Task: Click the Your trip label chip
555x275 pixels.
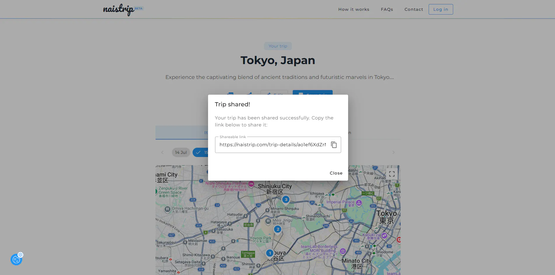Action: (x=278, y=46)
